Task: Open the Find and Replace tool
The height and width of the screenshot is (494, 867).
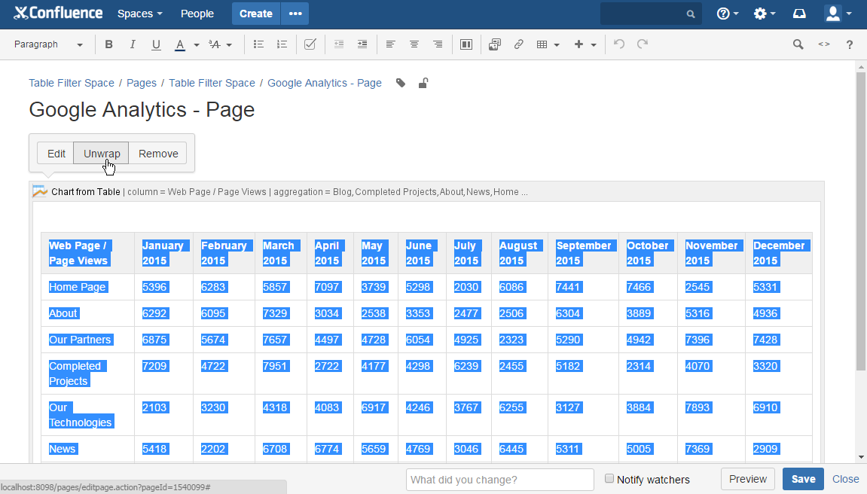Action: 798,44
